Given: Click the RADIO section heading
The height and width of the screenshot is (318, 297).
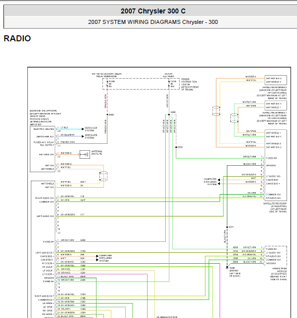Looking at the screenshot, I should point(17,38).
